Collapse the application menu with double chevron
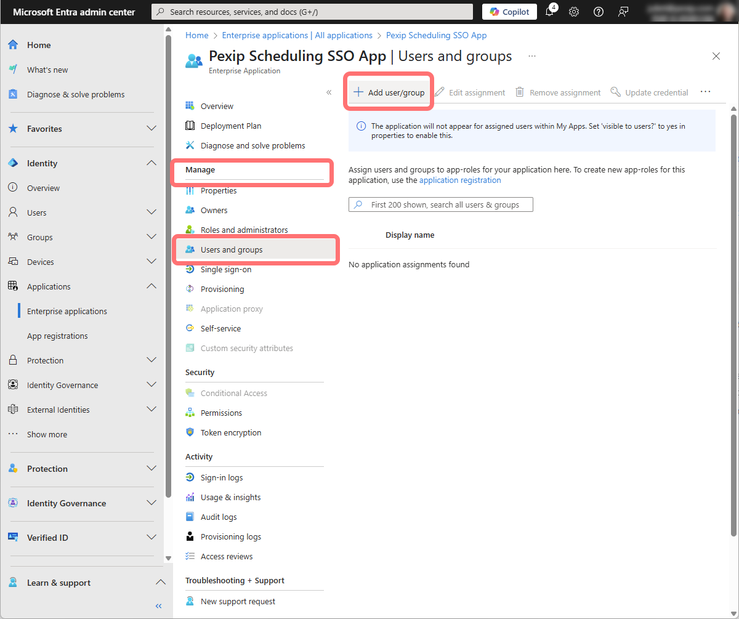The image size is (739, 619). (329, 92)
